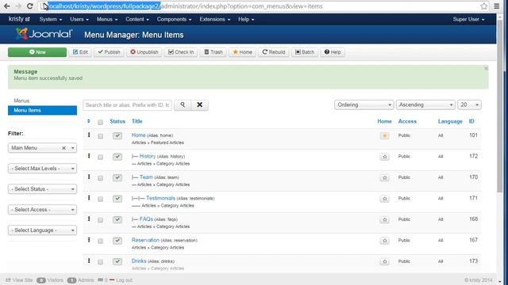Click the drag handle for Testimonials row
This screenshot has height=285, width=508.
click(89, 198)
